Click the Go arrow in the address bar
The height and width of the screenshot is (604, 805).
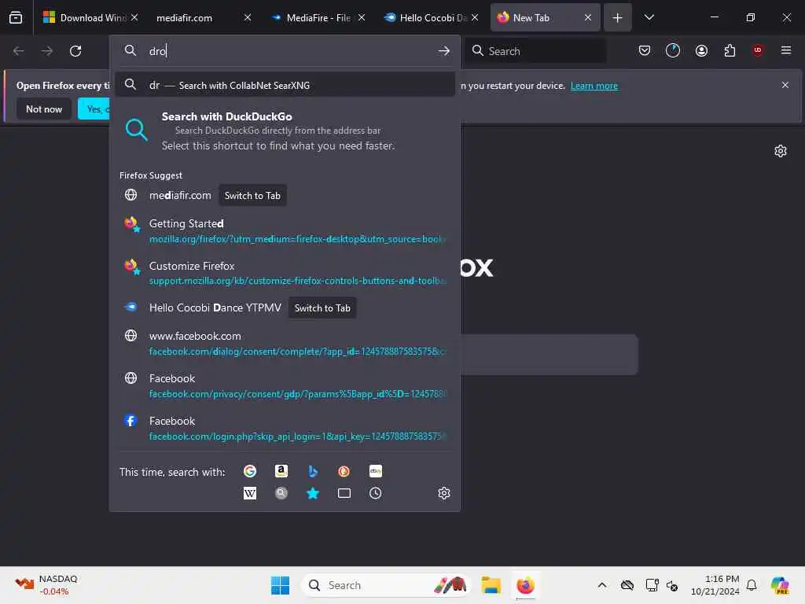(444, 51)
